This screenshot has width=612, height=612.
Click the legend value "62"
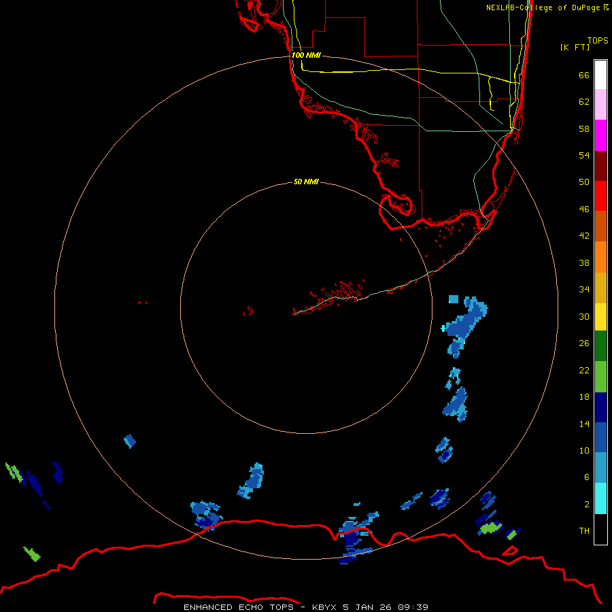[584, 102]
